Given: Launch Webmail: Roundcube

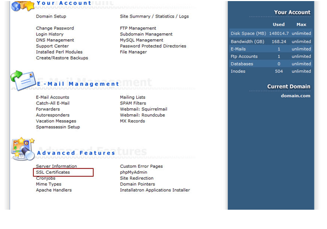Looking at the screenshot, I should coord(142,115).
